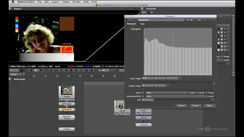Click the stop playback button
The image size is (244, 137).
[71, 70]
